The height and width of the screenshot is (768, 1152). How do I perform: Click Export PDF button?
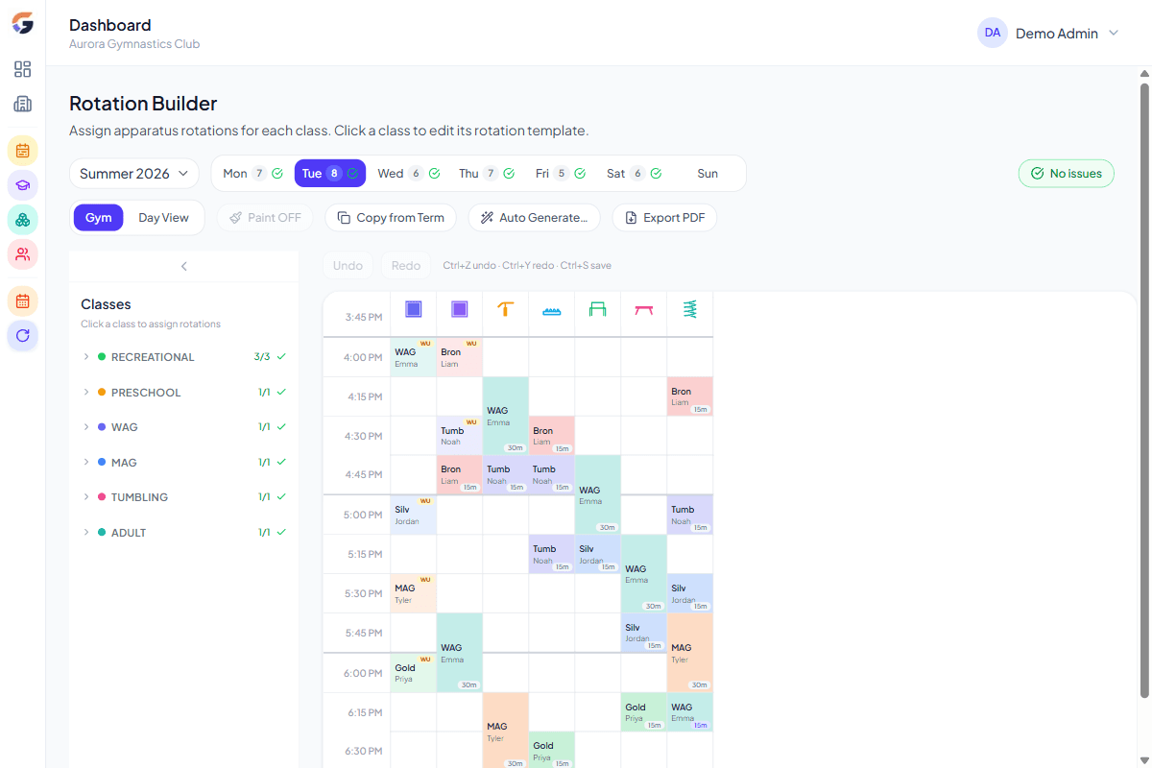click(x=664, y=218)
